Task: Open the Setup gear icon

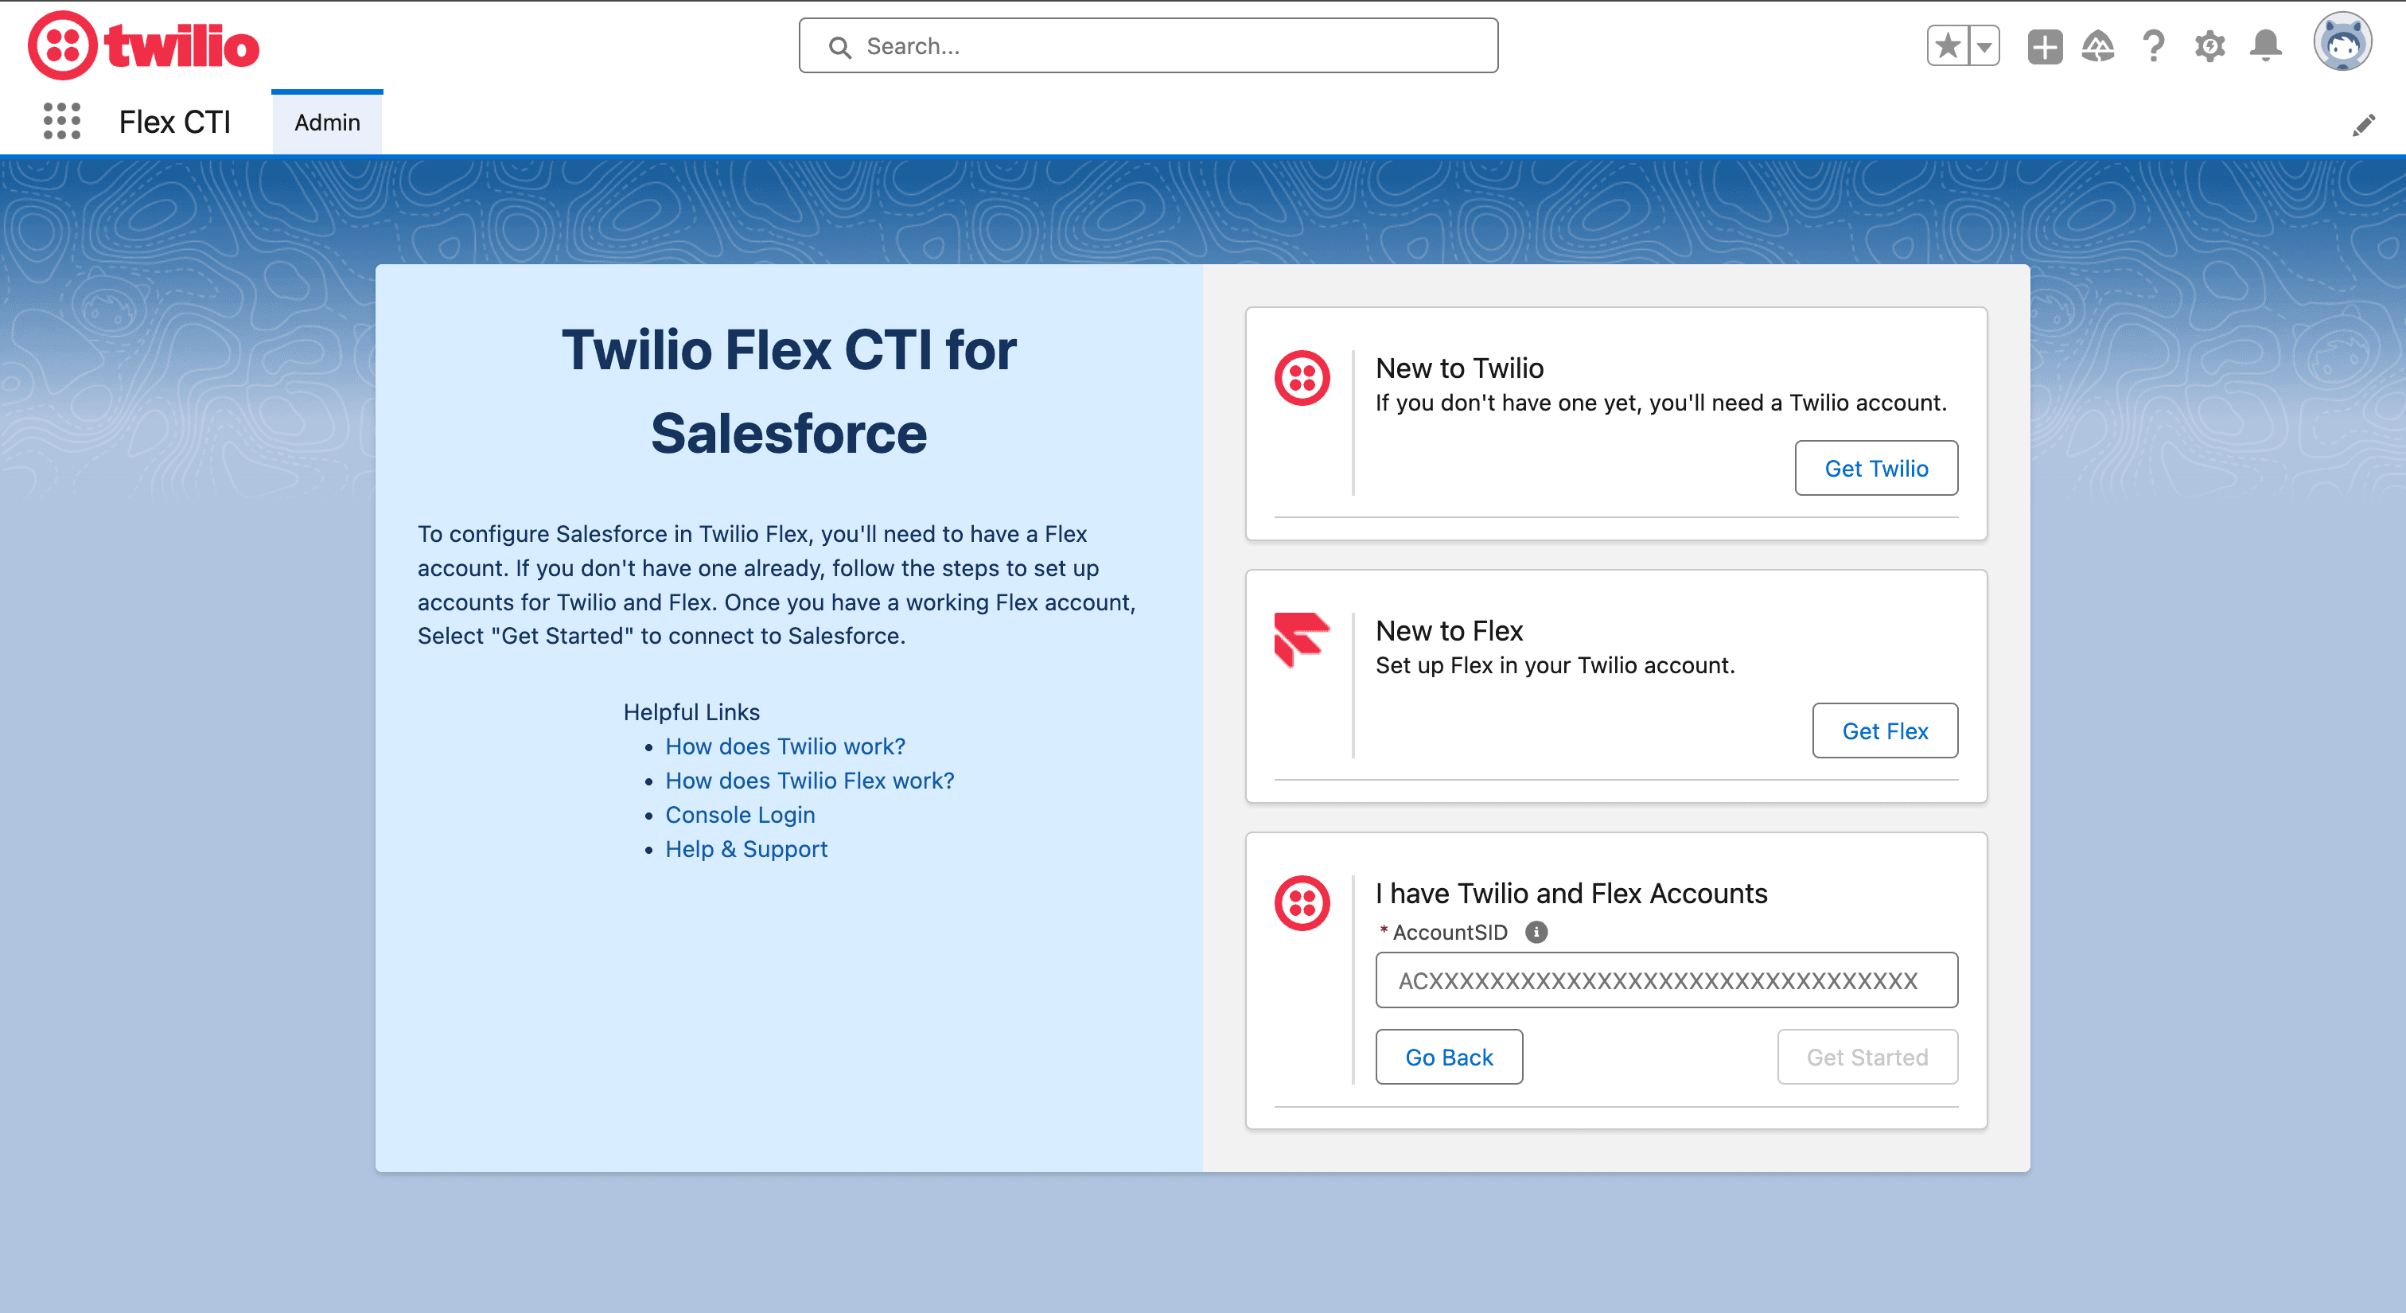Action: coord(2209,46)
